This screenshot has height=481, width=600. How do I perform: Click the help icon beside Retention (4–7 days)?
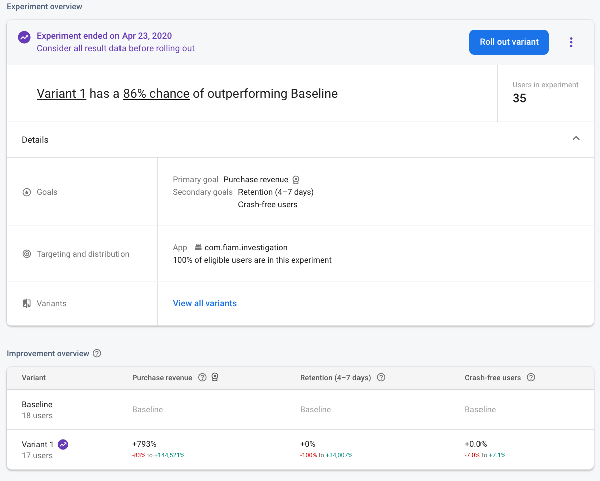(381, 378)
